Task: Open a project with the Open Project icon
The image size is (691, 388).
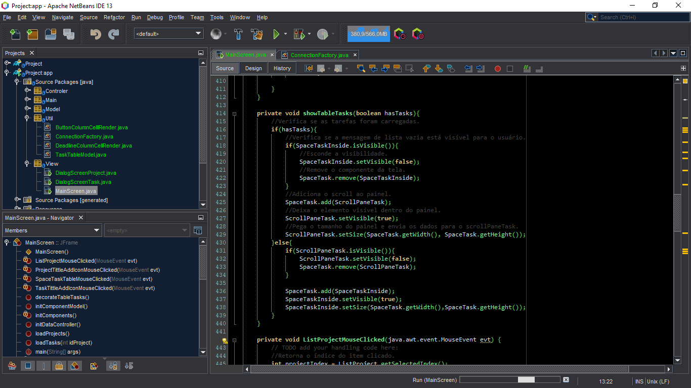Action: pyautogui.click(x=51, y=34)
